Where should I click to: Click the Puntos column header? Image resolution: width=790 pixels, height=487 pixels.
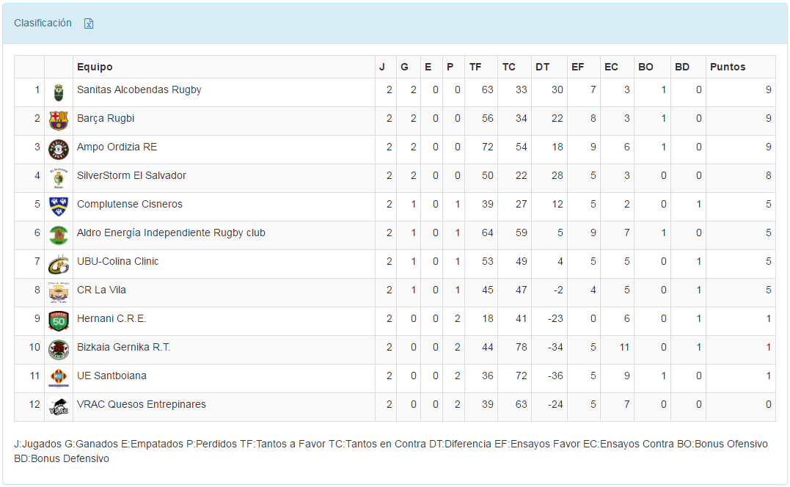pos(728,67)
